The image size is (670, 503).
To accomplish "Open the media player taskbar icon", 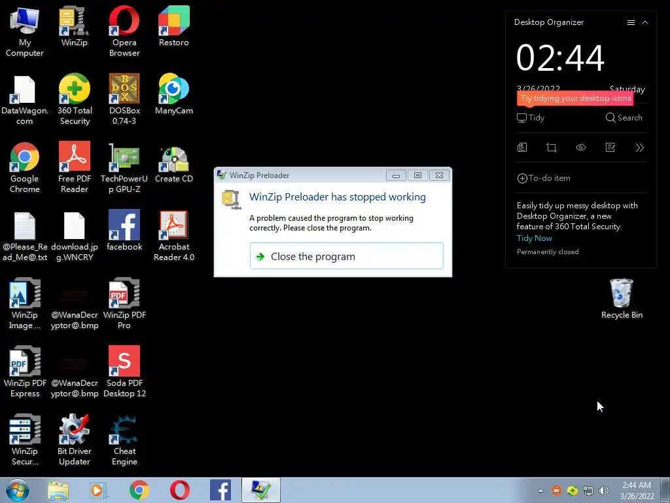I will point(98,491).
